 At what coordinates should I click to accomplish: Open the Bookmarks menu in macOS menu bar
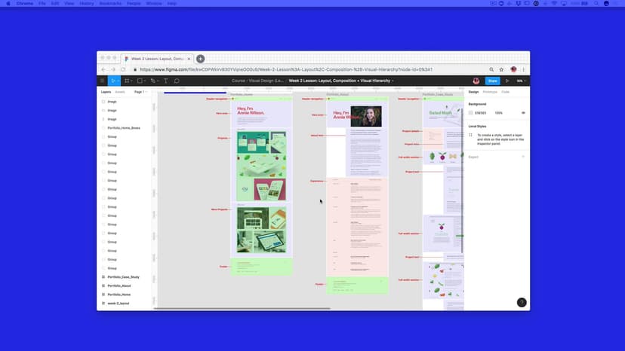110,3
